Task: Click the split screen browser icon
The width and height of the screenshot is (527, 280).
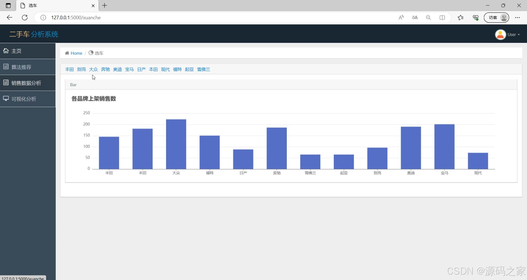Action: [442, 17]
